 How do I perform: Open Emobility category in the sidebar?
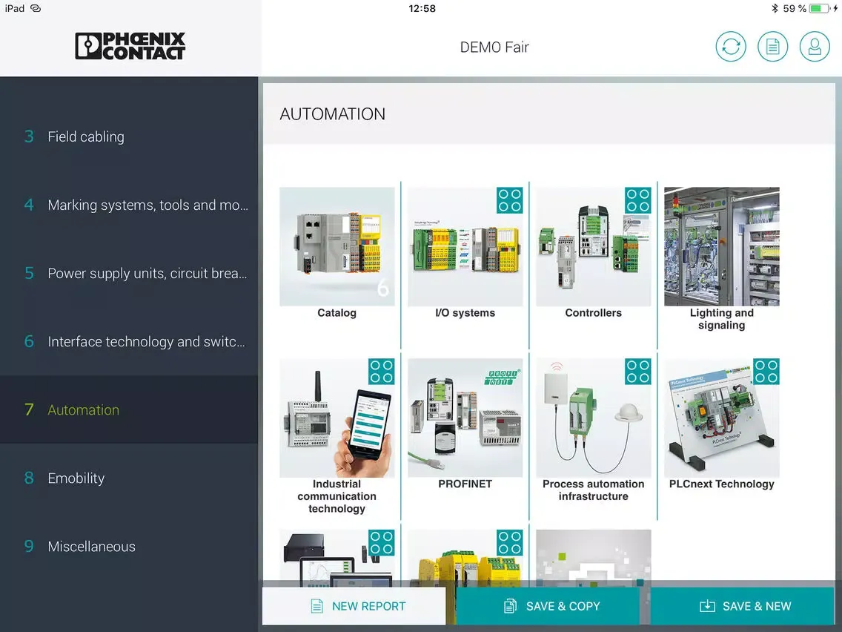(x=129, y=478)
